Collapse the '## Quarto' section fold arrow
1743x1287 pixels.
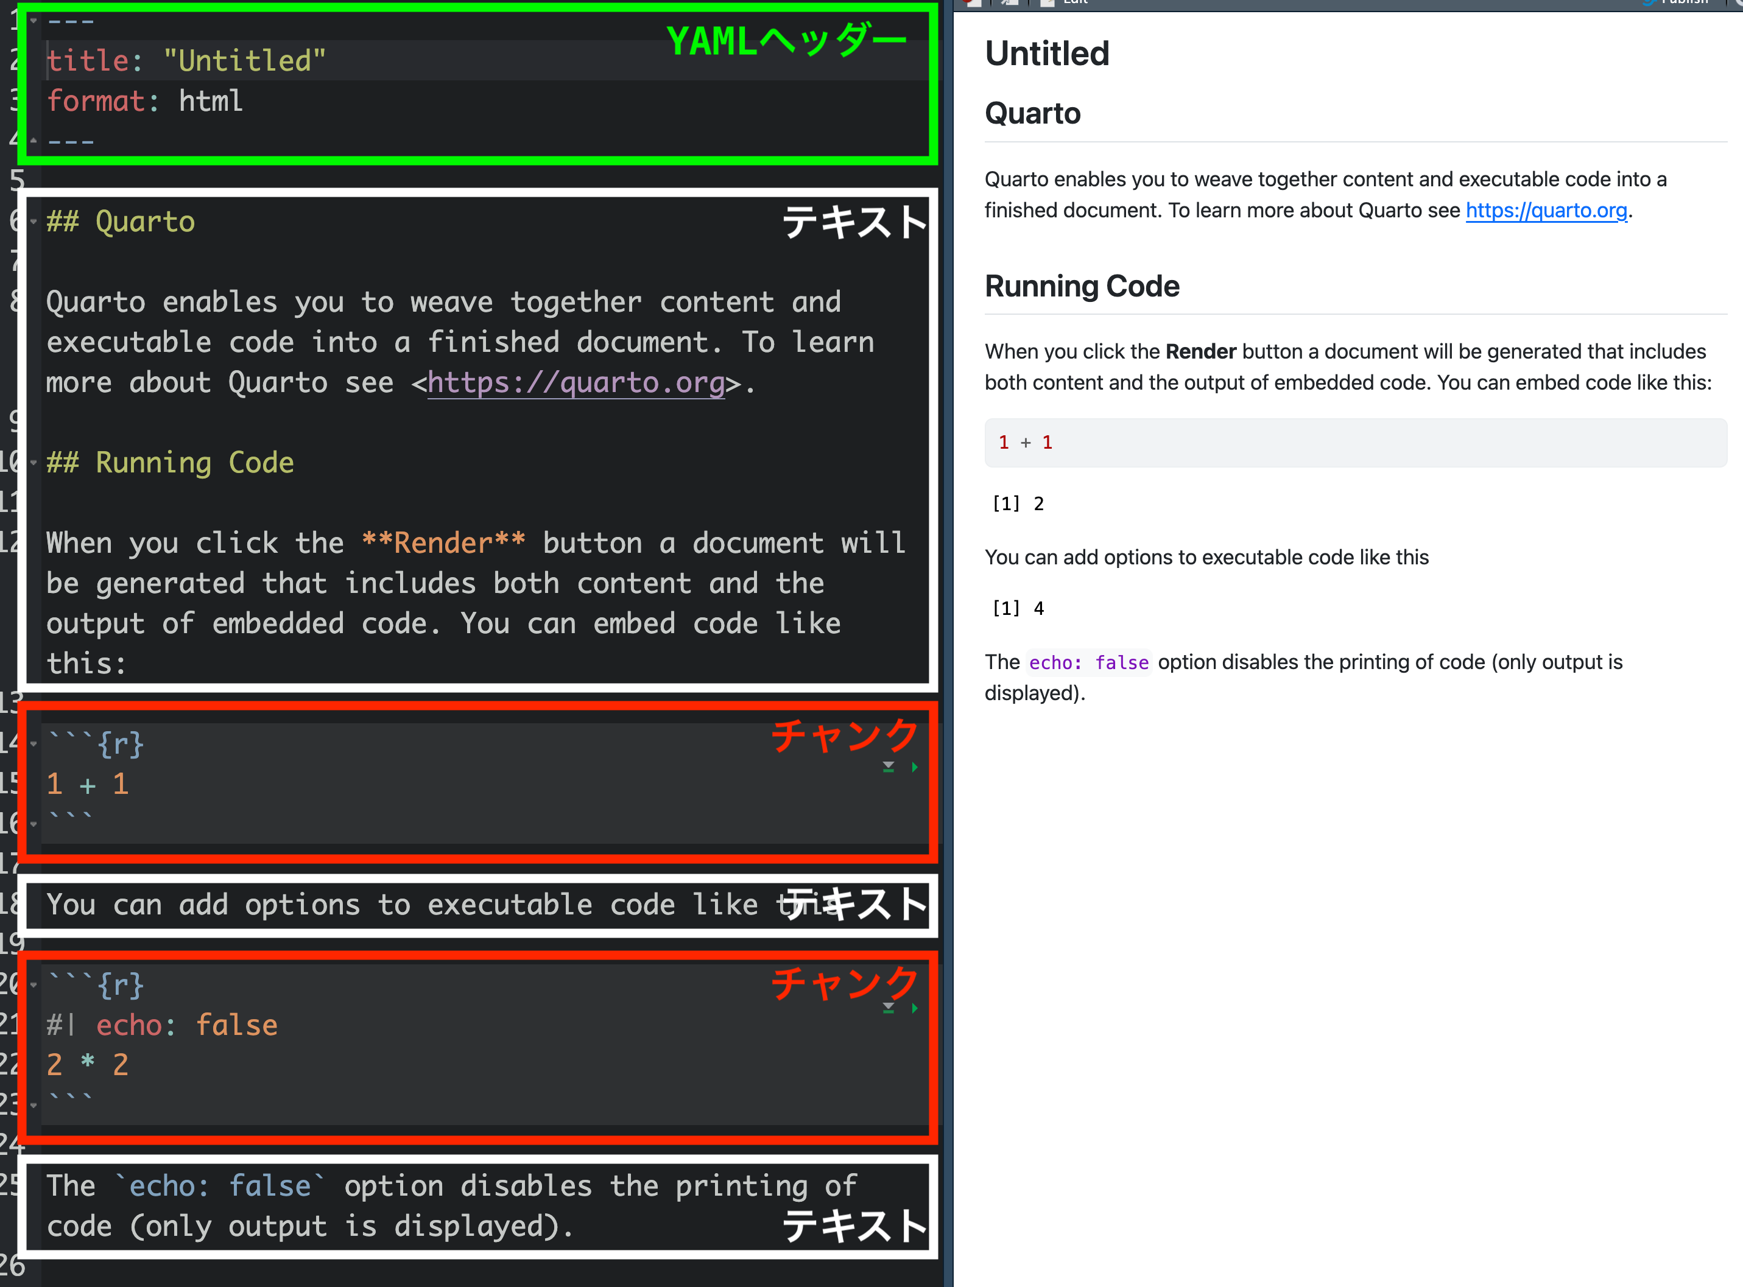coord(33,222)
